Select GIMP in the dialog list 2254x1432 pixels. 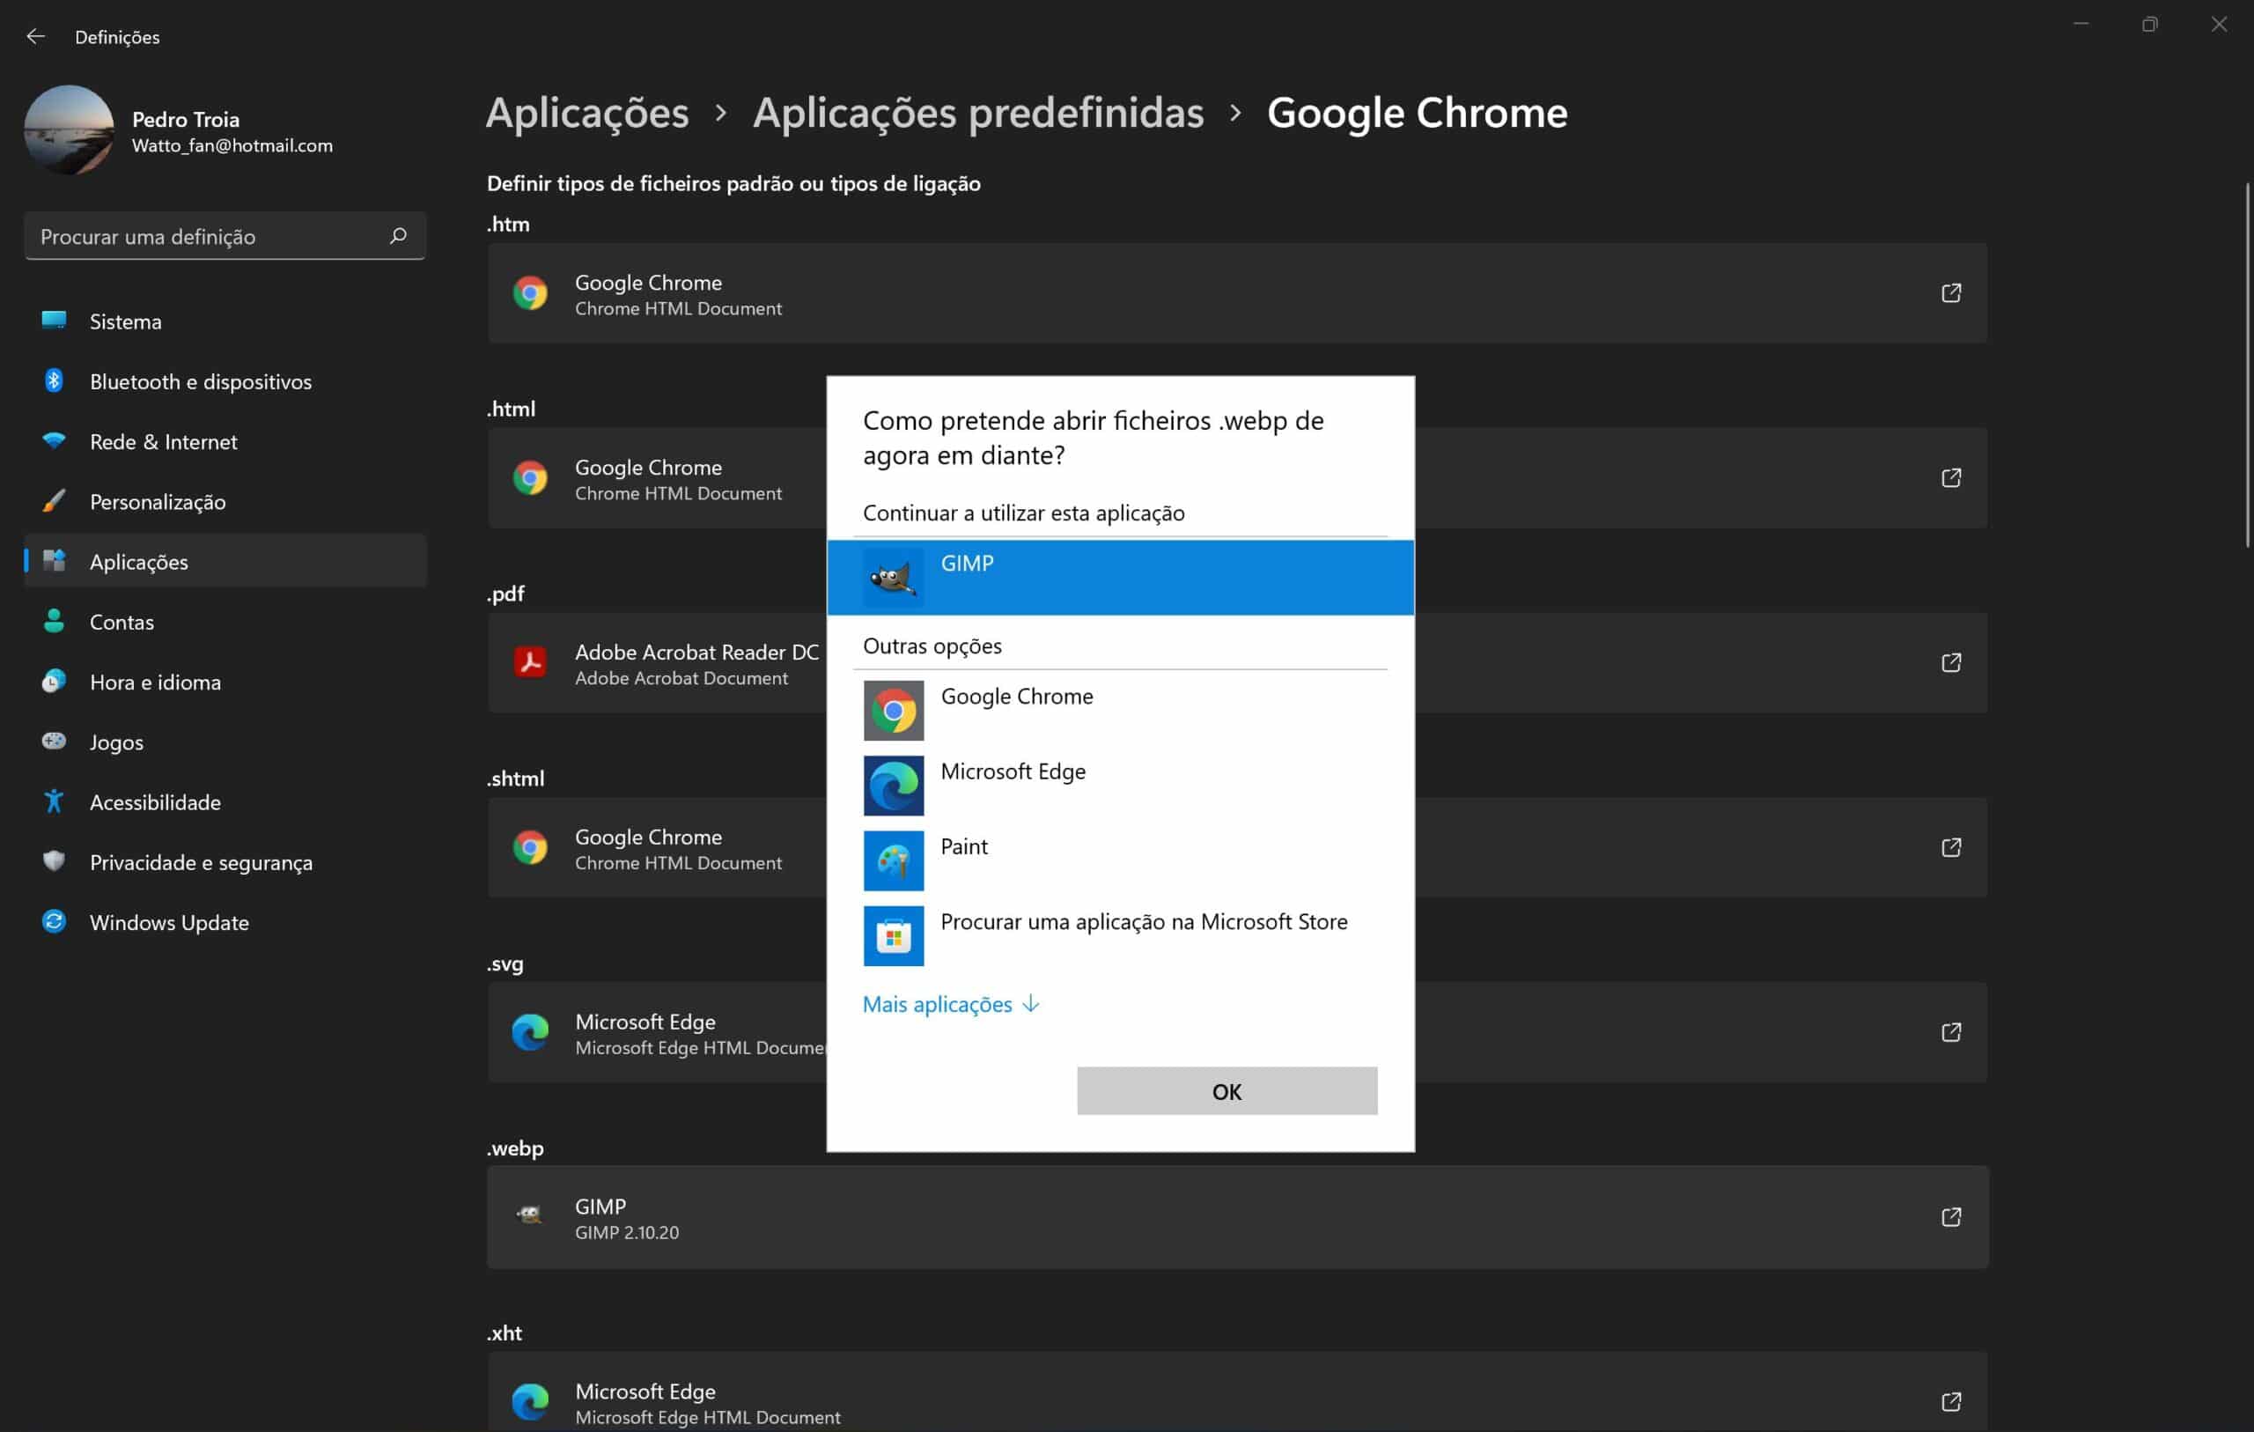[1121, 577]
